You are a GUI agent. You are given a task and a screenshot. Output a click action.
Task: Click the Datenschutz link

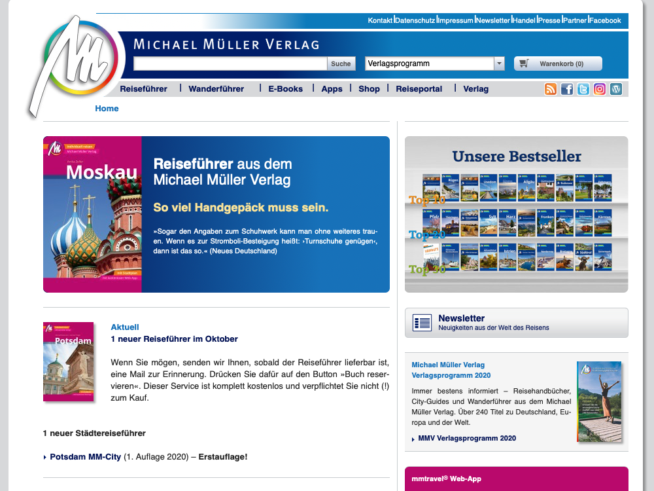[x=415, y=20]
